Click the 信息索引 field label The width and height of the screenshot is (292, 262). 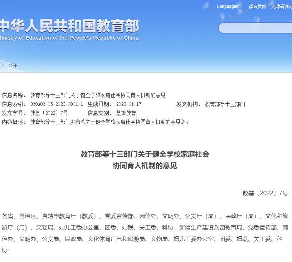click(14, 104)
